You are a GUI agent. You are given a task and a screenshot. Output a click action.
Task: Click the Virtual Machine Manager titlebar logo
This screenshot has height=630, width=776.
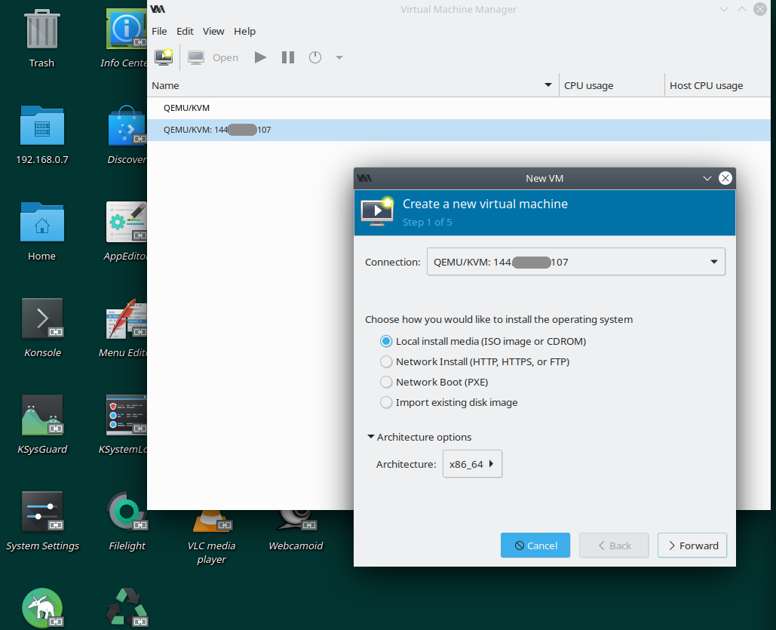tap(158, 9)
